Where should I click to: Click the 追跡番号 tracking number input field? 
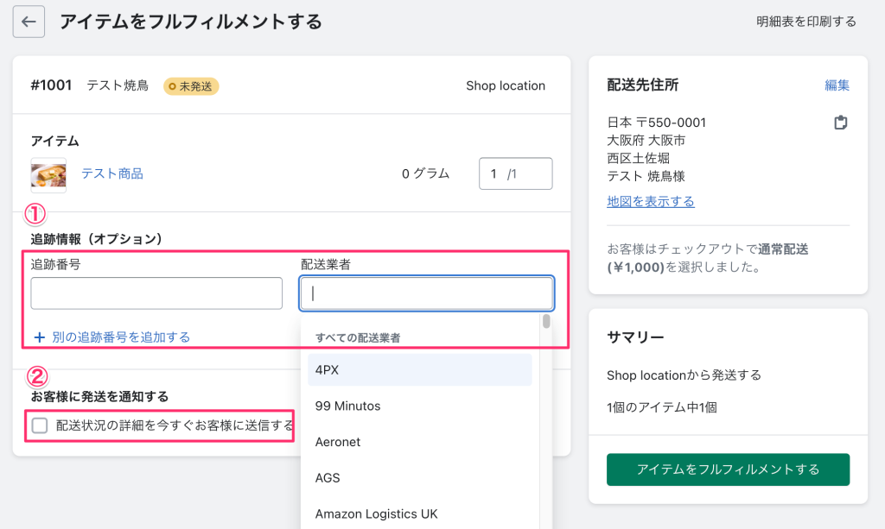156,293
